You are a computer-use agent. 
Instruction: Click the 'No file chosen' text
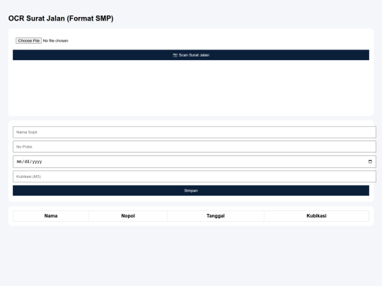[56, 41]
